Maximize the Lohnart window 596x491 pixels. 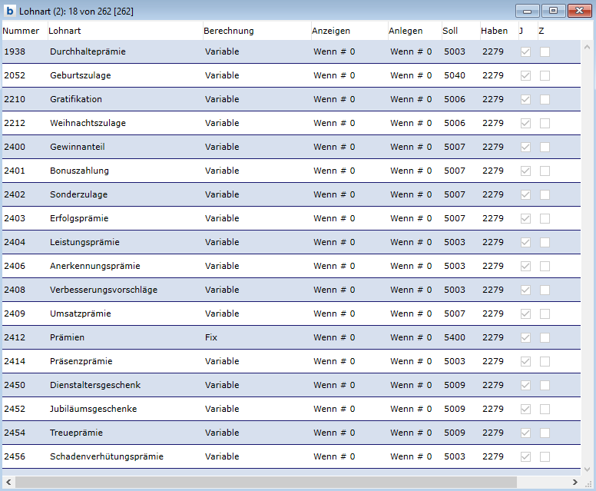point(551,11)
